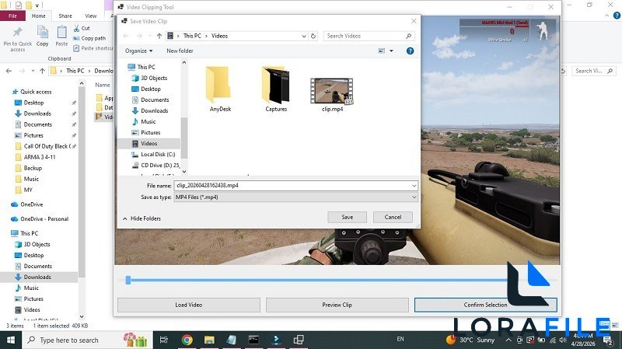Collapse folder pane with Hide Folders
622x349 pixels.
coord(142,218)
